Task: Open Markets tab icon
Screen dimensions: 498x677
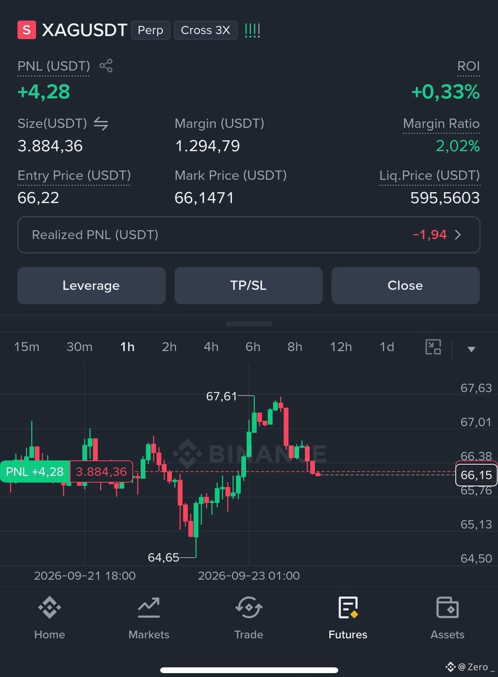Action: point(149,607)
